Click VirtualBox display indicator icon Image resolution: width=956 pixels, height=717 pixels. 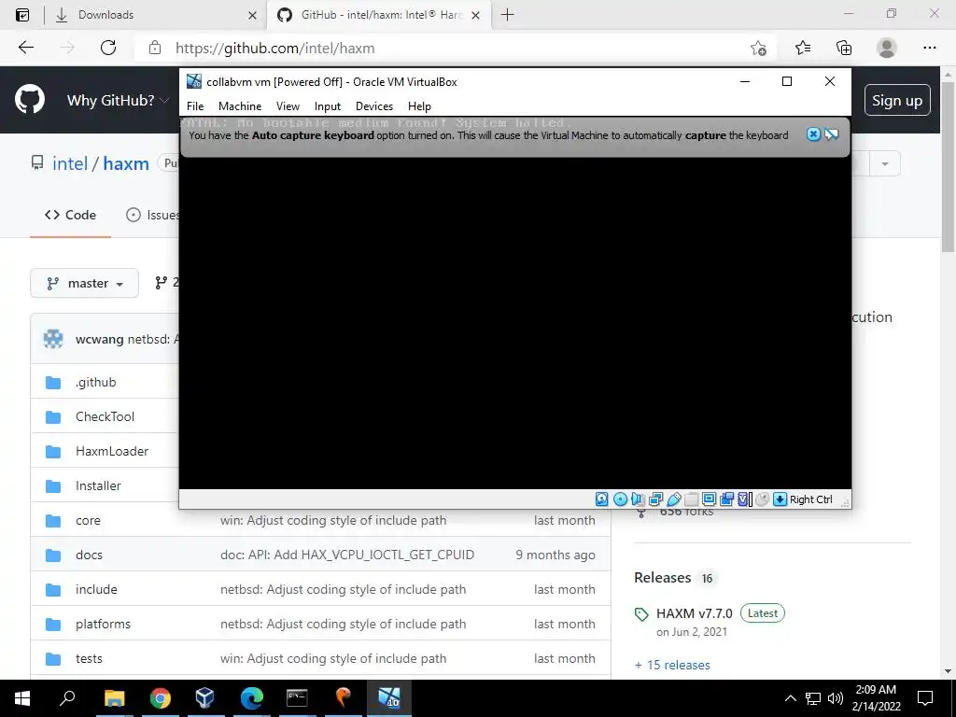click(x=710, y=499)
